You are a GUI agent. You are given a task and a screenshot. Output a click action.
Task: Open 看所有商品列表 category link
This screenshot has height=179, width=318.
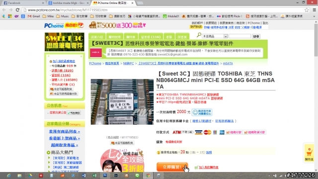[65, 131]
